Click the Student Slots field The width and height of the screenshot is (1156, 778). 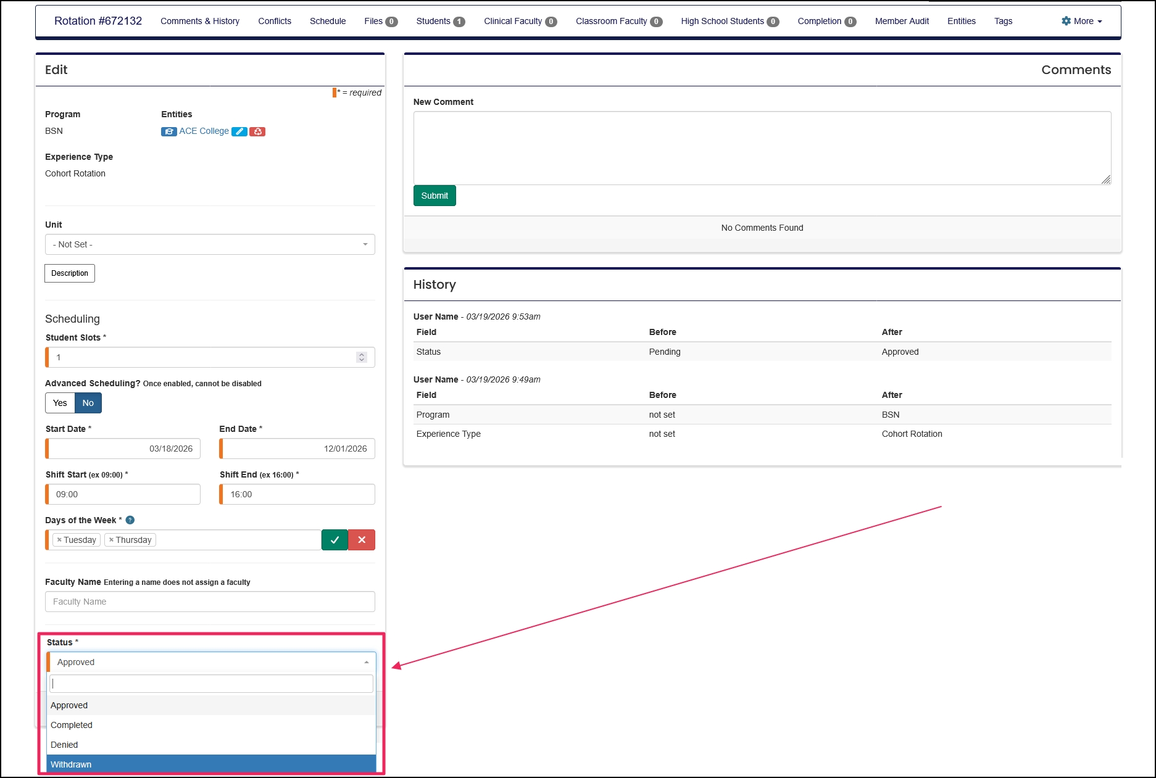pos(210,357)
